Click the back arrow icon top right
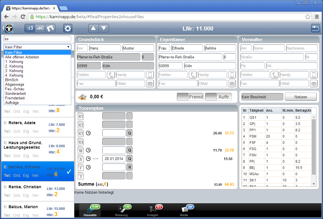323x219 pixels. point(315,28)
